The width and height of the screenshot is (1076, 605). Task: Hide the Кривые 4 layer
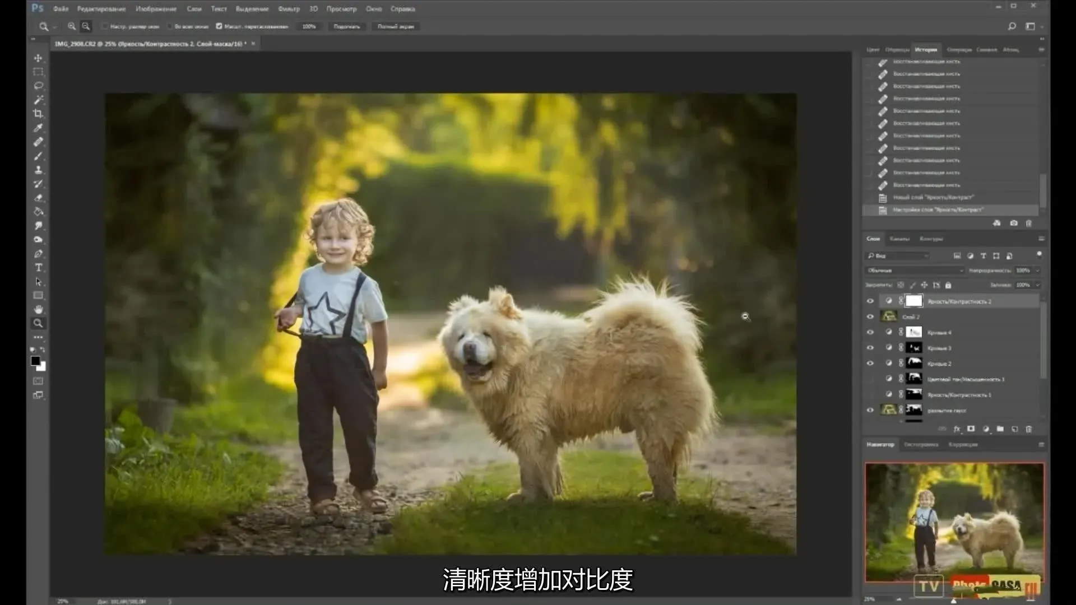pos(870,332)
